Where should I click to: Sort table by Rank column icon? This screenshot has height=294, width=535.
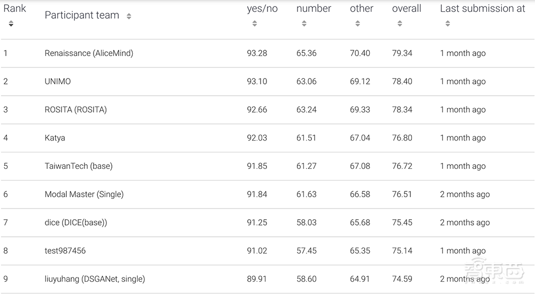point(11,24)
